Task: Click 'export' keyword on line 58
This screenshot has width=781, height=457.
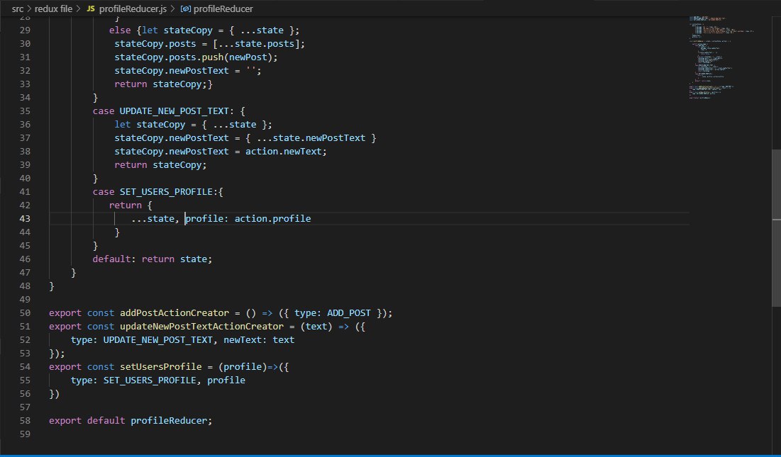Action: (x=65, y=420)
